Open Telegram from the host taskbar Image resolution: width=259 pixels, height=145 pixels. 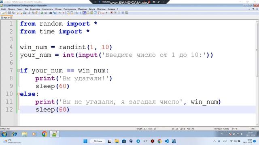click(138, 141)
